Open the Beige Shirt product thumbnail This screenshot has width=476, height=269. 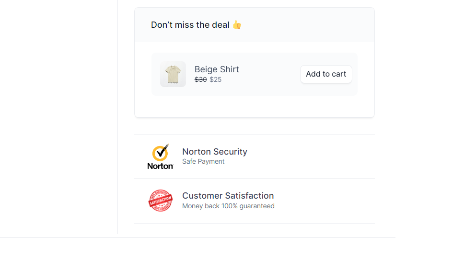[x=173, y=74]
